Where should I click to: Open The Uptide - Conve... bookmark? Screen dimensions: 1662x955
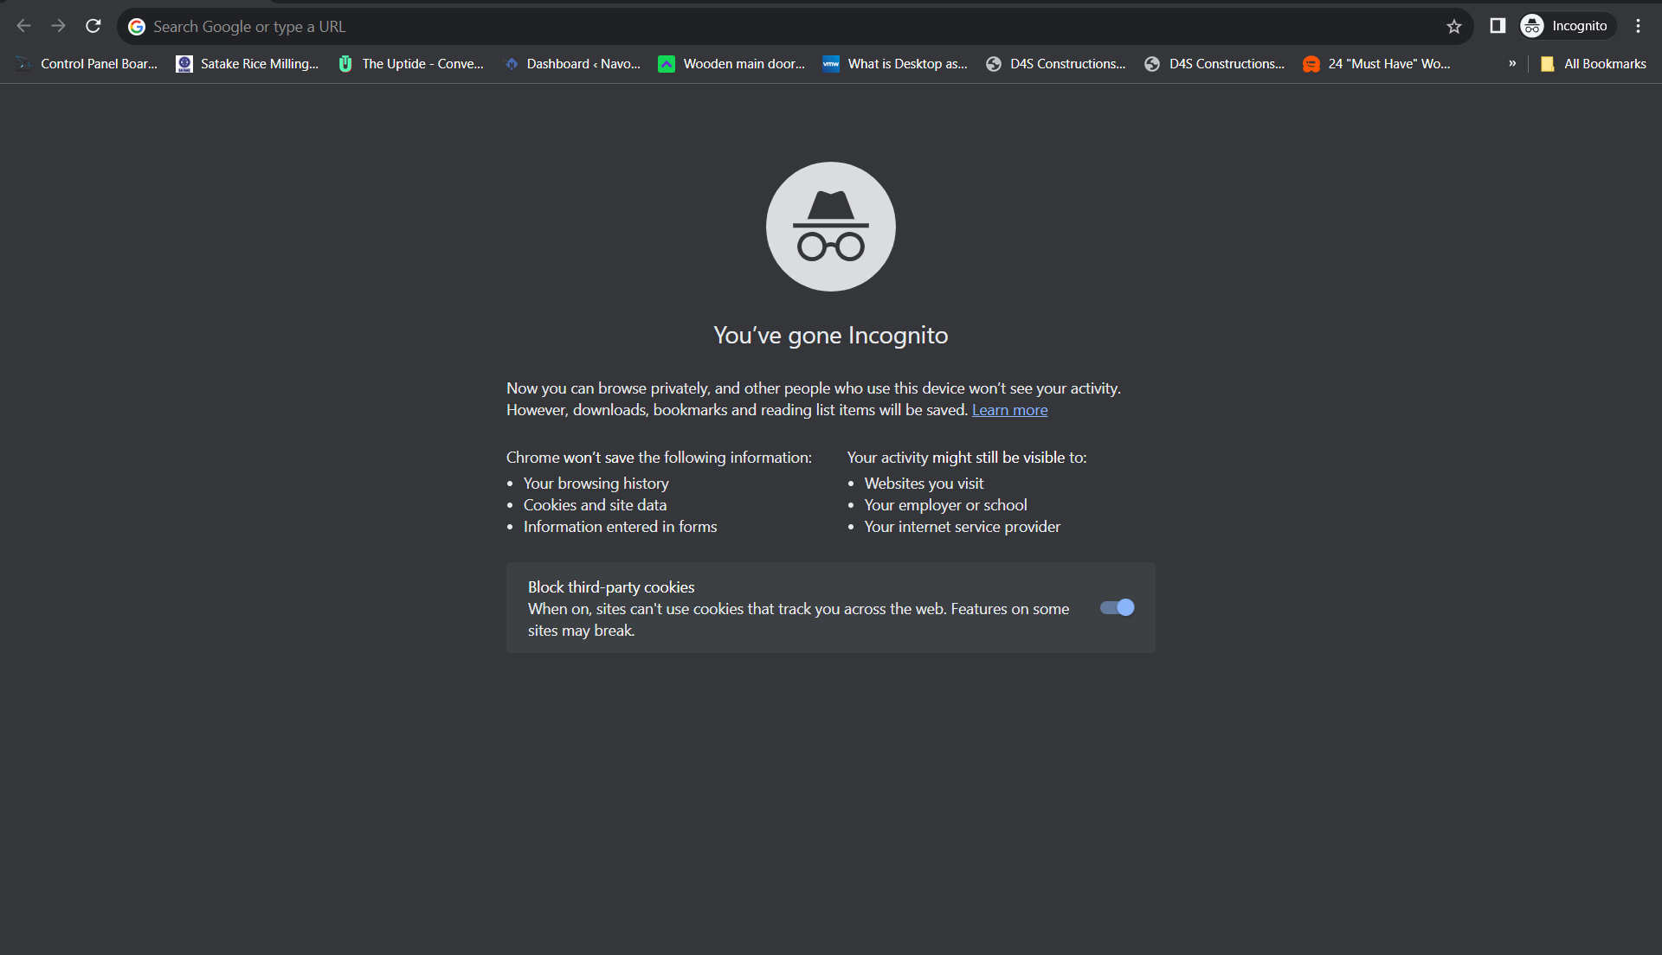411,64
